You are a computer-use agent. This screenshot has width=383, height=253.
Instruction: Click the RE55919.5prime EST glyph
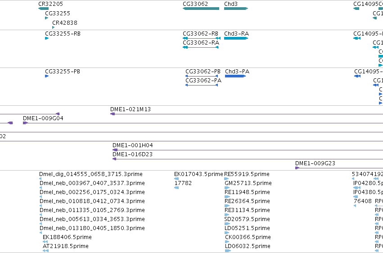click(226, 179)
